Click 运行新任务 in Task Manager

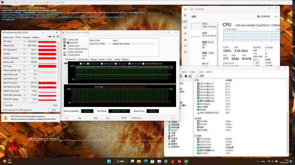point(264,16)
